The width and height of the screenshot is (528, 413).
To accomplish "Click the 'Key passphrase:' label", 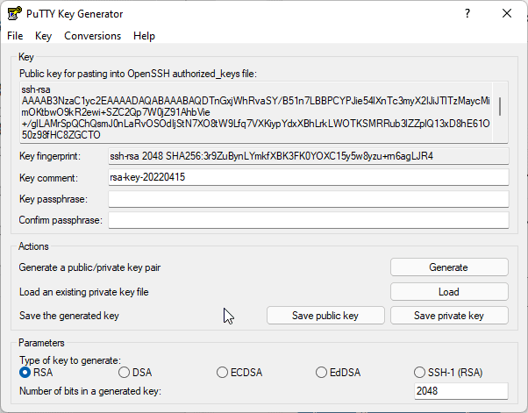I will [54, 199].
